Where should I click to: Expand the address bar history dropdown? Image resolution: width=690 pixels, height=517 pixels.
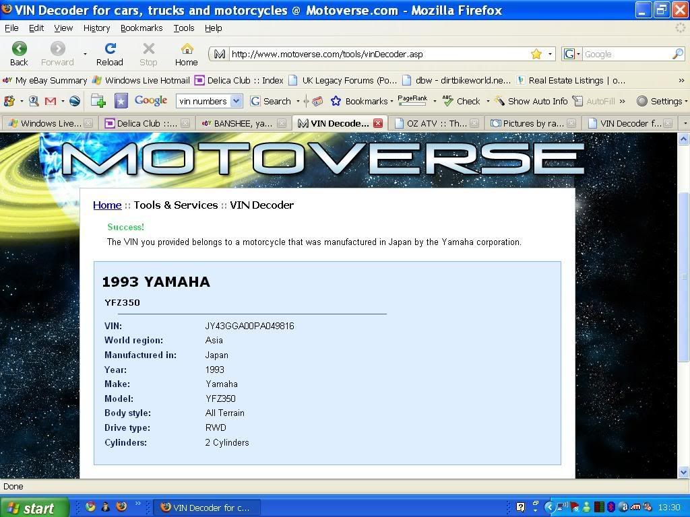pos(550,54)
